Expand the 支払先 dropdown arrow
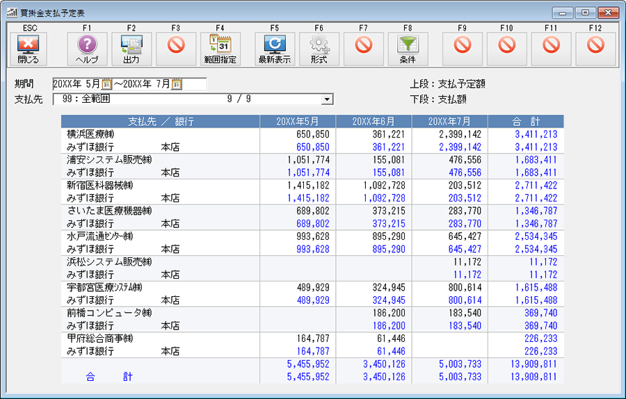This screenshot has width=626, height=399. [x=327, y=99]
